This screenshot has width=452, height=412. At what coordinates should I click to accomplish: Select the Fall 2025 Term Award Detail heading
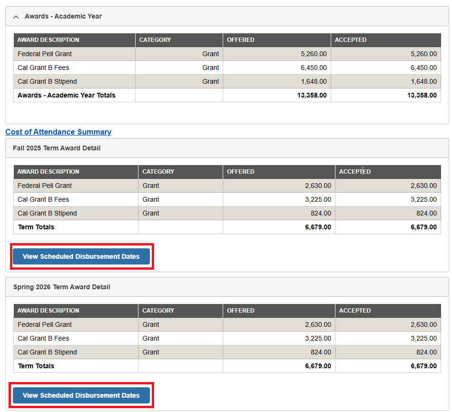click(x=57, y=148)
